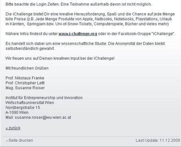Viewport: 181px width, 147px height.
Task: Open the www.i-challenge.org hyperlink
Action: [78, 34]
